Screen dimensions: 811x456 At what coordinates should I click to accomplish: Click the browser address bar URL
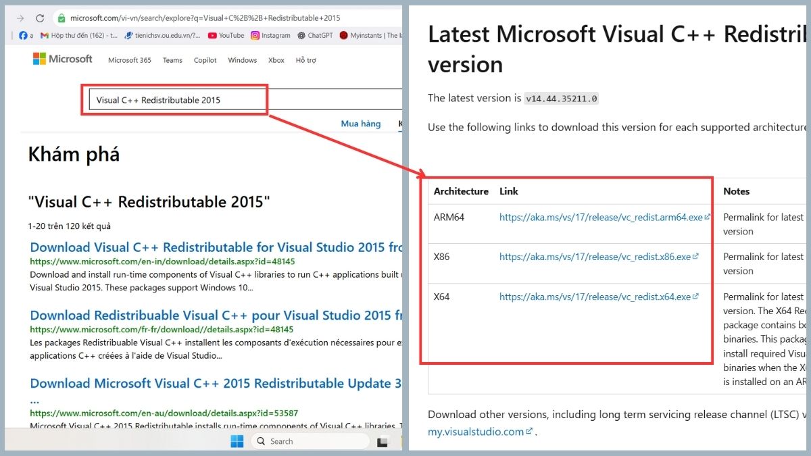(x=203, y=18)
